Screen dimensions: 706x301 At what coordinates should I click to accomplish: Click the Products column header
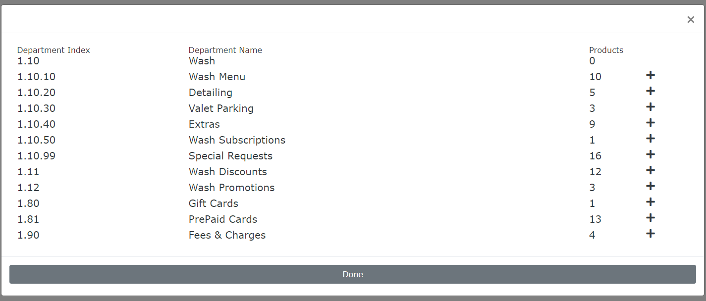[606, 50]
